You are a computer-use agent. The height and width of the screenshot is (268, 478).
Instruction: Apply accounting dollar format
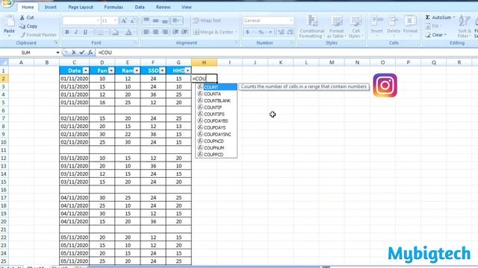pos(247,32)
